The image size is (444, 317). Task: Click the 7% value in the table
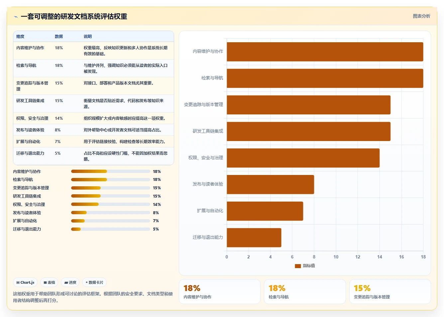58,142
